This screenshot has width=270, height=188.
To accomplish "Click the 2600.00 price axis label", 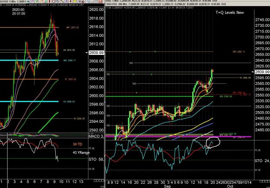I will tap(96, 96).
